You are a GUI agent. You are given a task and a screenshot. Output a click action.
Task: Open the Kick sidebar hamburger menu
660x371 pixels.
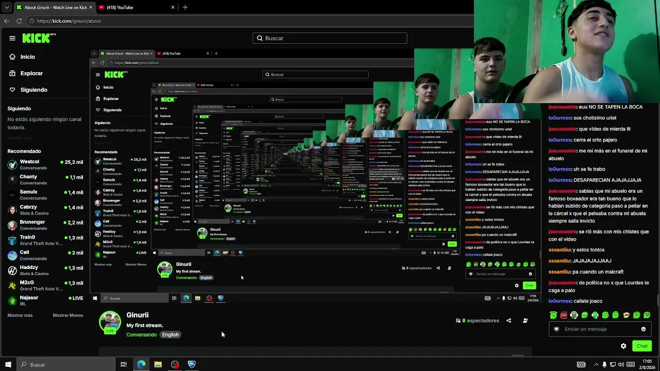tap(12, 38)
